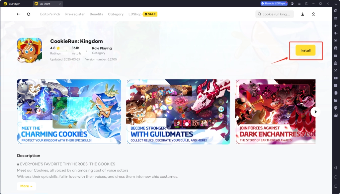
Task: Switch to the LDPlayer home tab
Action: [x=12, y=4]
